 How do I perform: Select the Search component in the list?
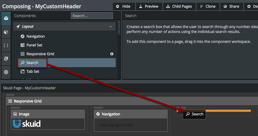coord(32,63)
